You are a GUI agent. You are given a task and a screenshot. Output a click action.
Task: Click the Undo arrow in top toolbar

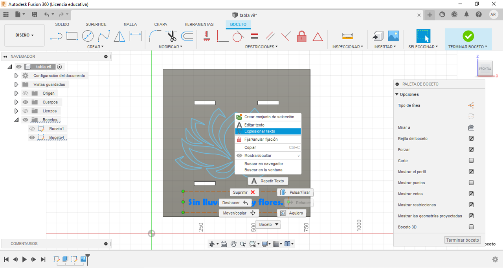[47, 15]
